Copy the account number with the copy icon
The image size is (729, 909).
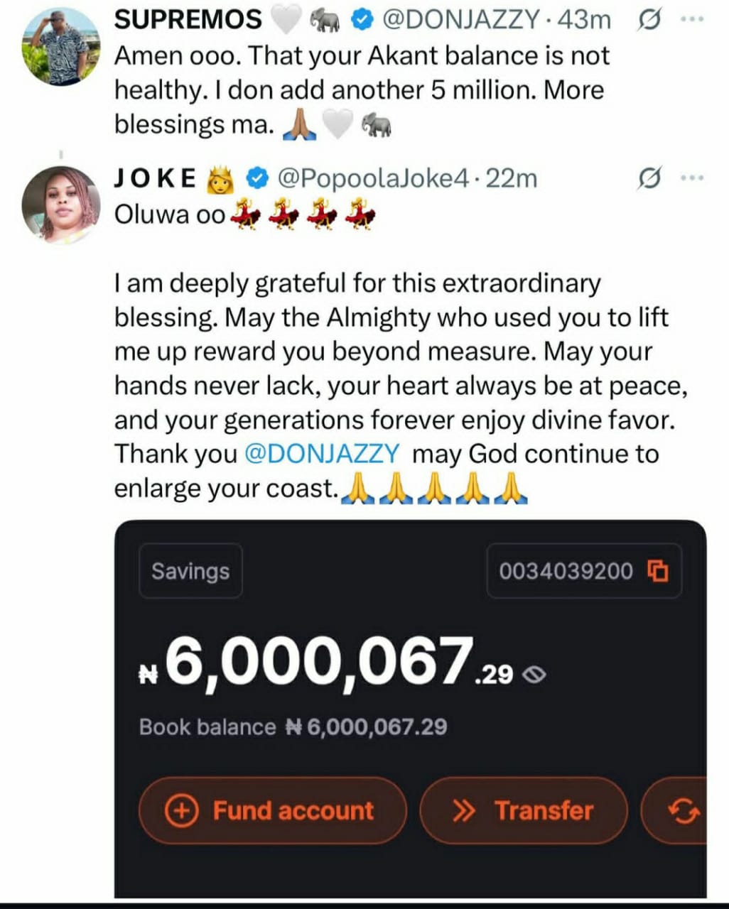click(x=659, y=570)
